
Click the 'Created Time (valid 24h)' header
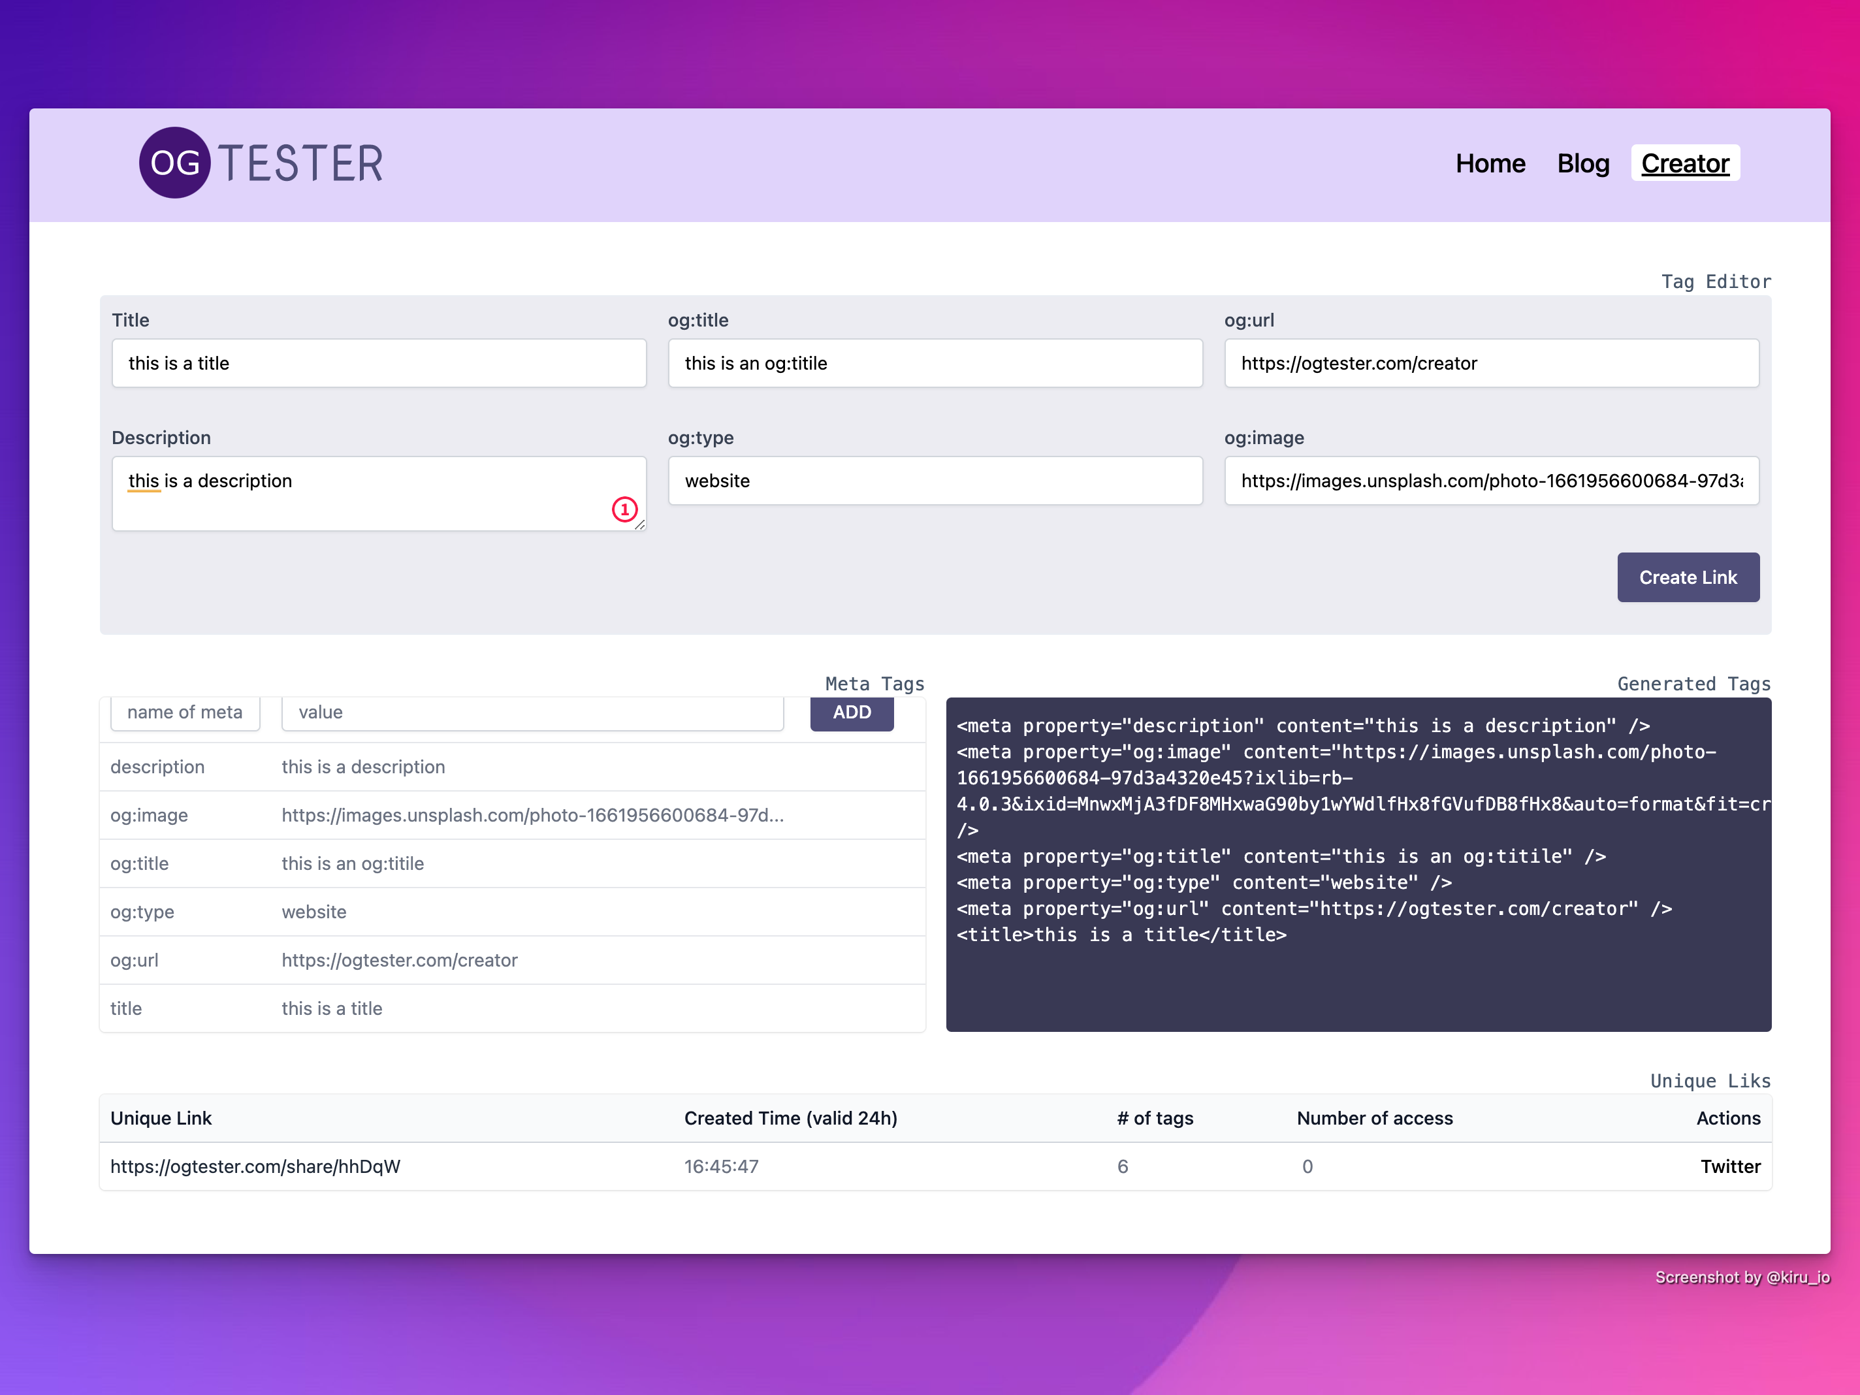coord(790,1118)
